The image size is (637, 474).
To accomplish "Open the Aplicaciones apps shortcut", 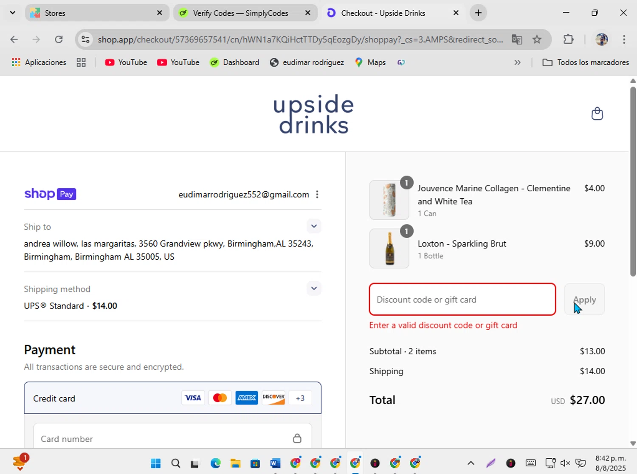I will [x=39, y=62].
